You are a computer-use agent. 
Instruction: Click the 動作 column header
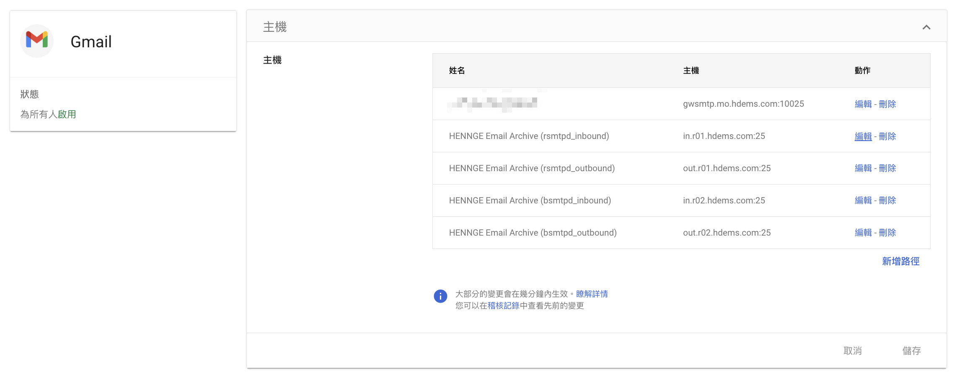(x=862, y=71)
